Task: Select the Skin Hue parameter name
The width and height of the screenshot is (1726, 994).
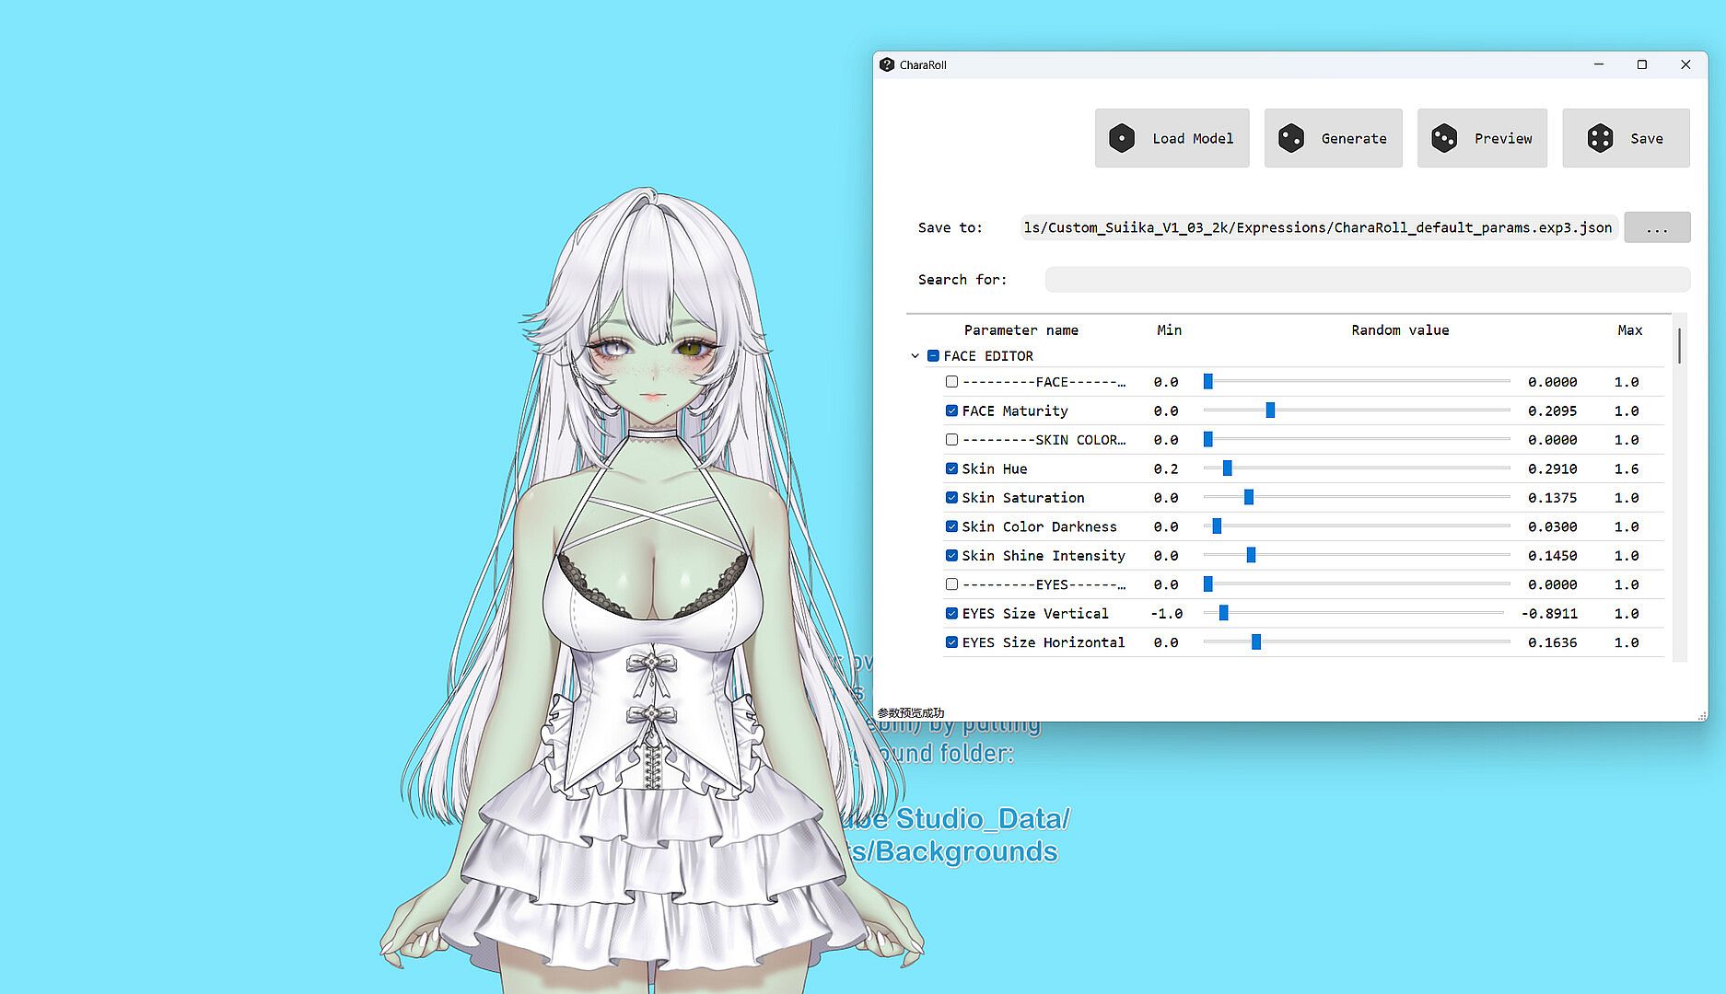Action: tap(995, 469)
